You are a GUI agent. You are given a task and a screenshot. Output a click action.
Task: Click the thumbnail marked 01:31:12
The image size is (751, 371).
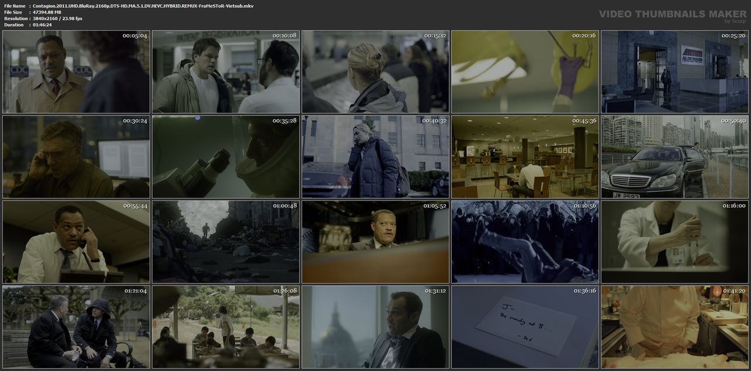click(x=375, y=327)
